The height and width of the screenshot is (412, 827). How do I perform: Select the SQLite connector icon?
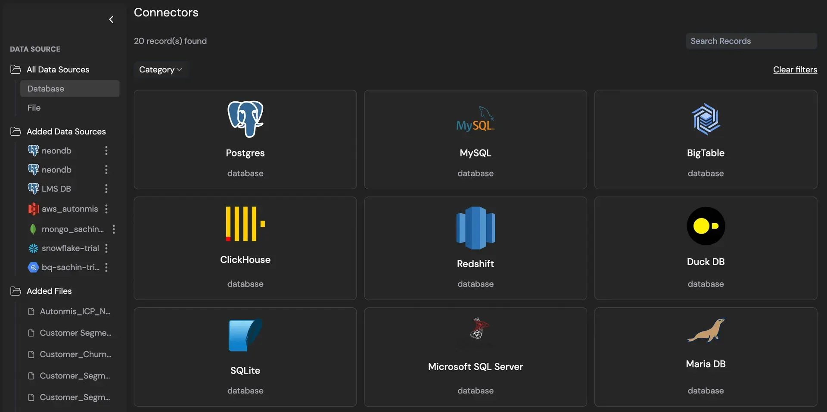[x=245, y=334]
